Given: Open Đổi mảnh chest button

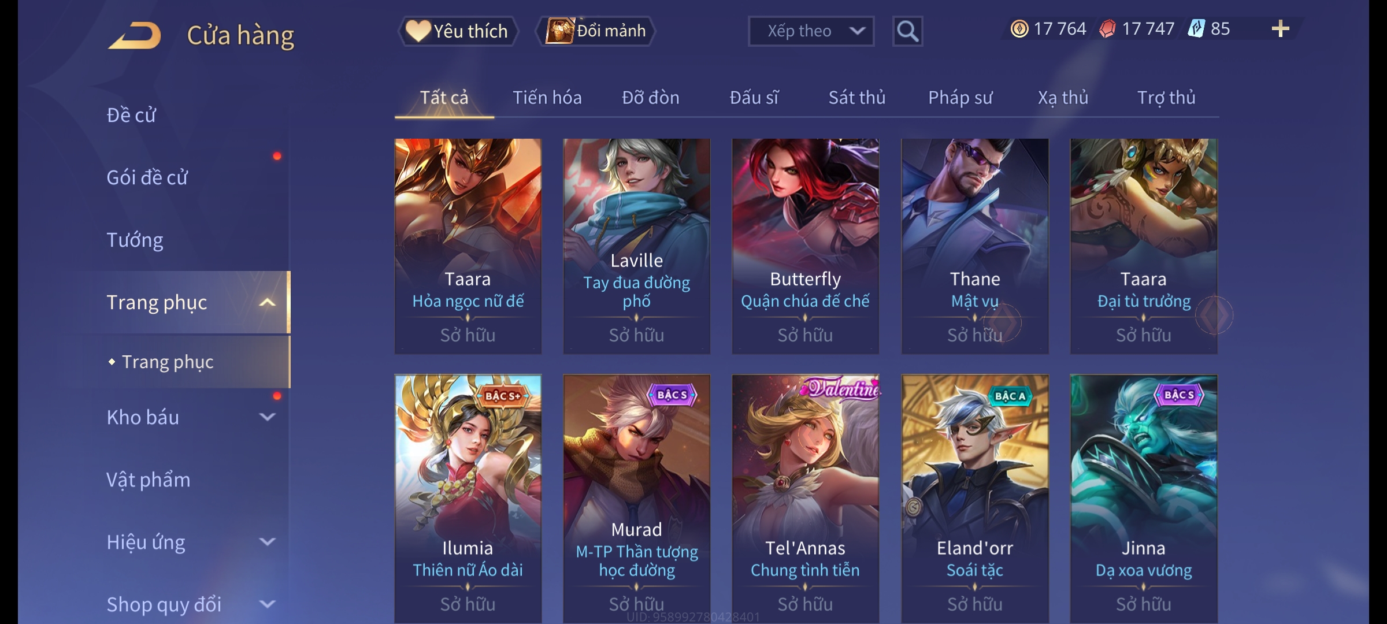Looking at the screenshot, I should pos(596,31).
